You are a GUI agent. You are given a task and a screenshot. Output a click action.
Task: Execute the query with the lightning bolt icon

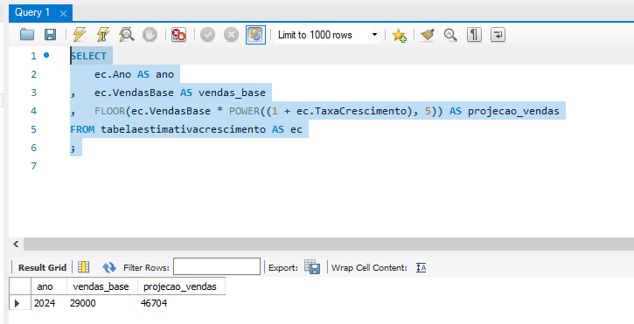(x=80, y=35)
